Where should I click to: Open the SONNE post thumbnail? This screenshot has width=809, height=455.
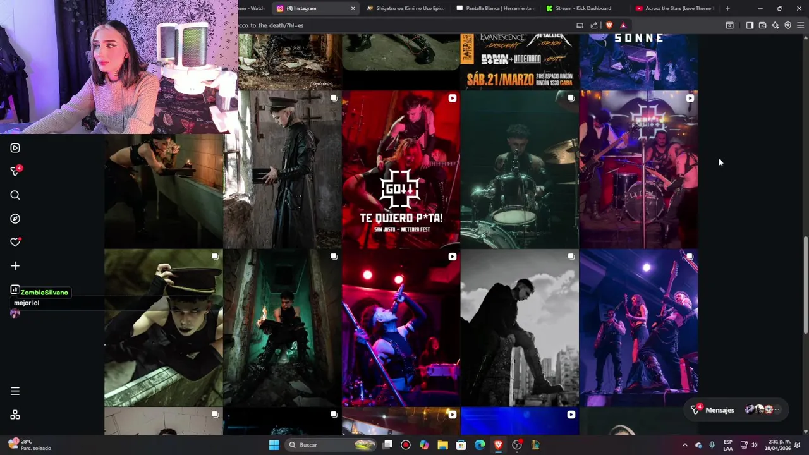pos(638,62)
